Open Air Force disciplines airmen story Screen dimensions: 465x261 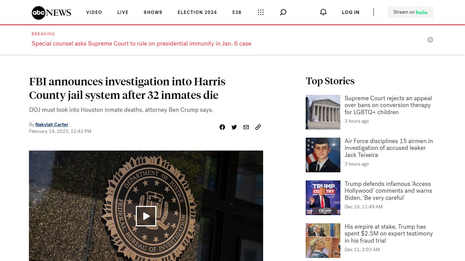pyautogui.click(x=389, y=148)
